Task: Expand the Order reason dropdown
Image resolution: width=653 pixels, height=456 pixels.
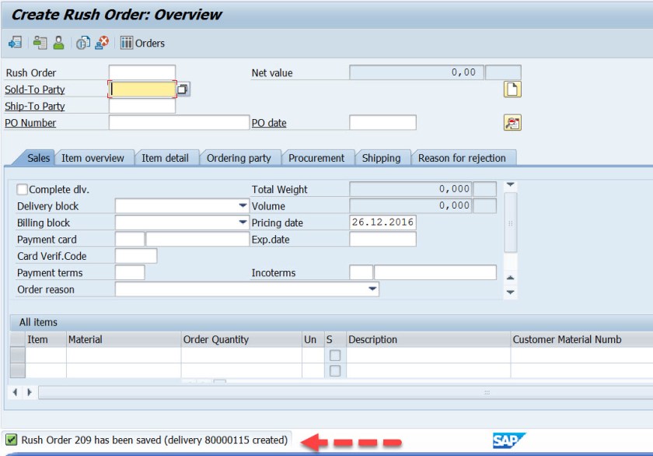Action: [x=372, y=289]
